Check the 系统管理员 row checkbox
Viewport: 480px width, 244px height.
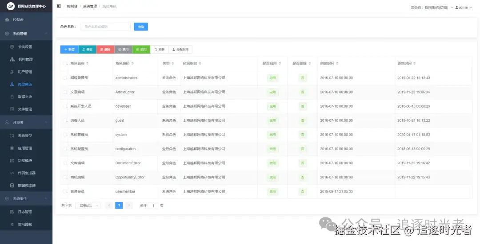coord(64,135)
